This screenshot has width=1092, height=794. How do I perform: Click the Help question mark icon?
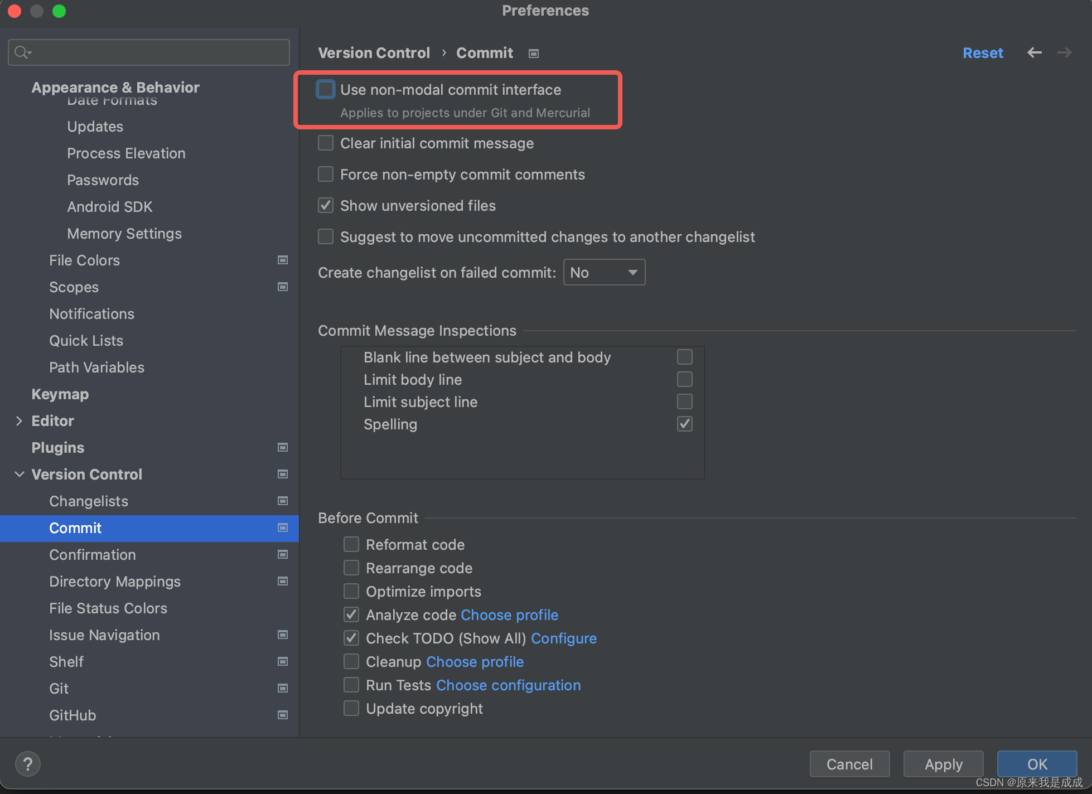coord(27,764)
